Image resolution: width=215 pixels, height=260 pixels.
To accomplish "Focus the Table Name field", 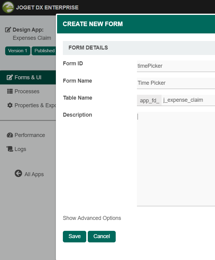I will coord(188,100).
